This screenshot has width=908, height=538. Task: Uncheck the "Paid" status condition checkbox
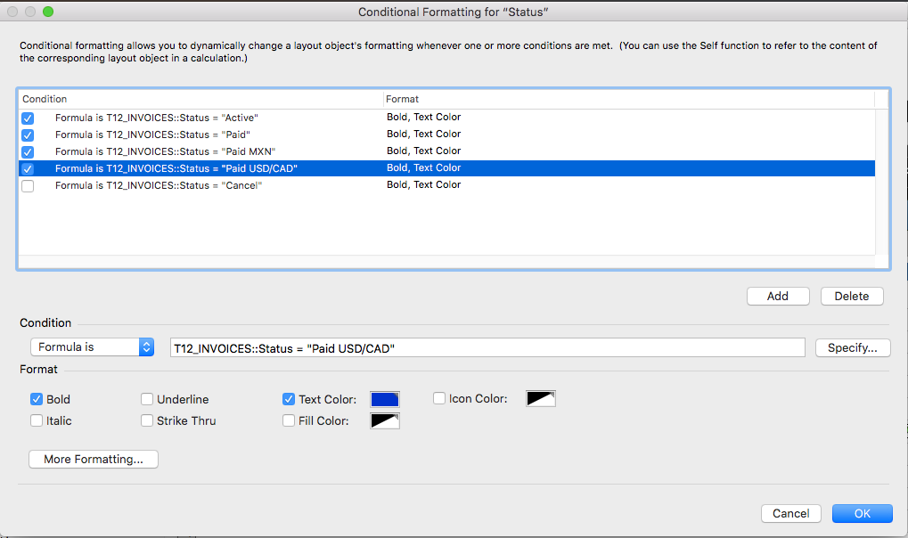[x=28, y=134]
